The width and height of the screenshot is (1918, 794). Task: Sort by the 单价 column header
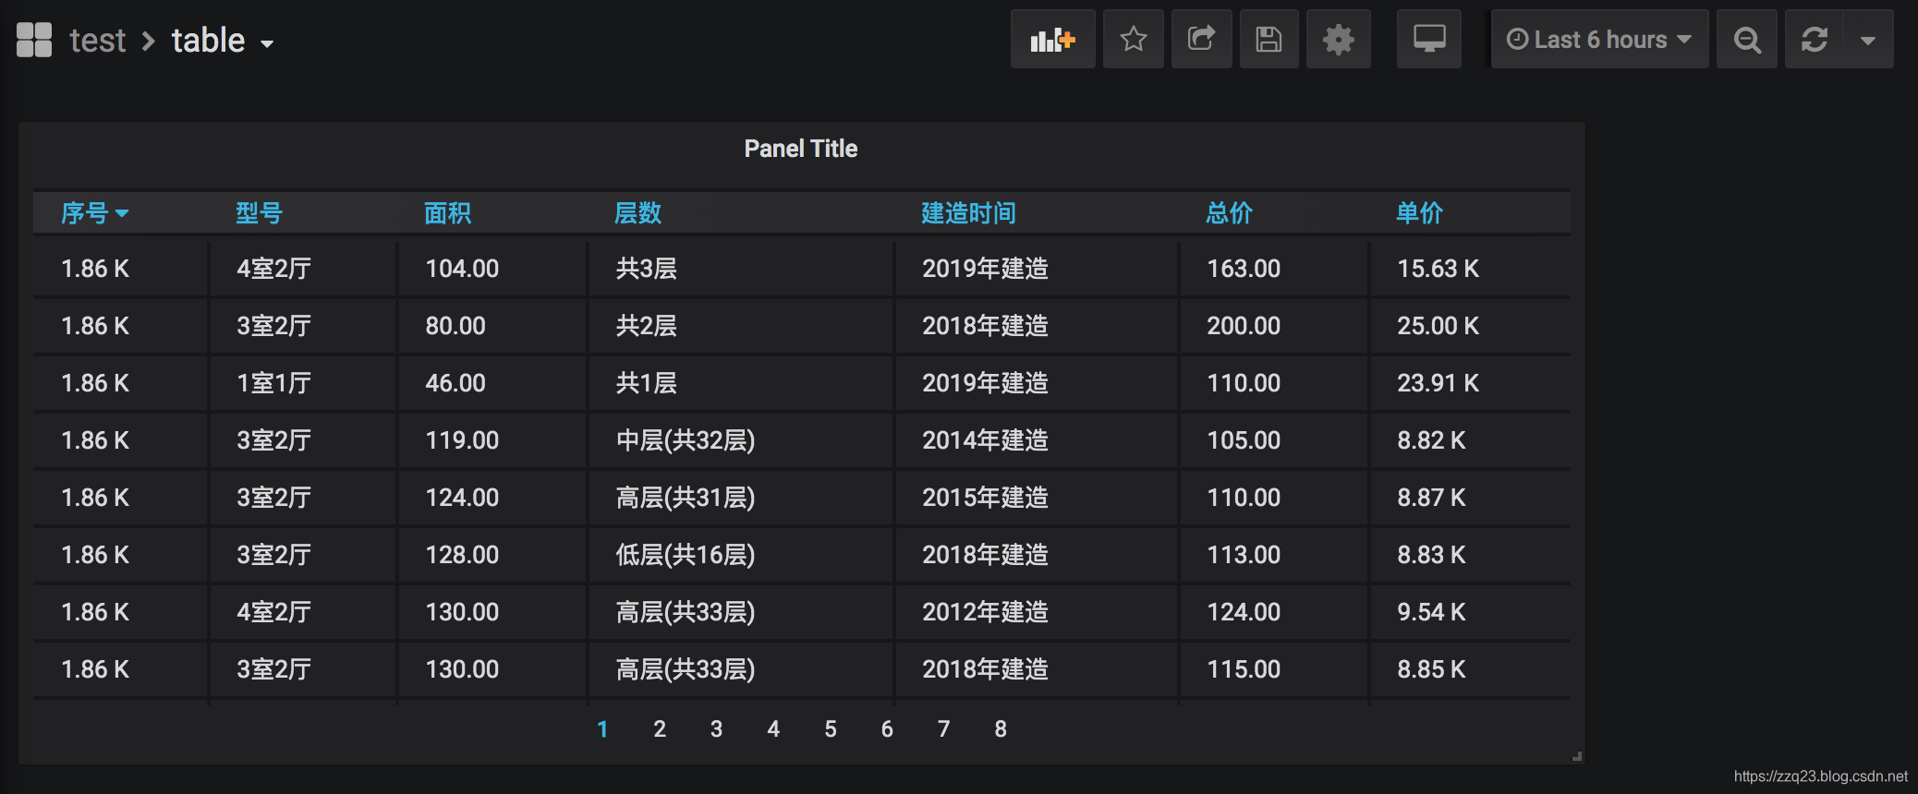point(1419,213)
